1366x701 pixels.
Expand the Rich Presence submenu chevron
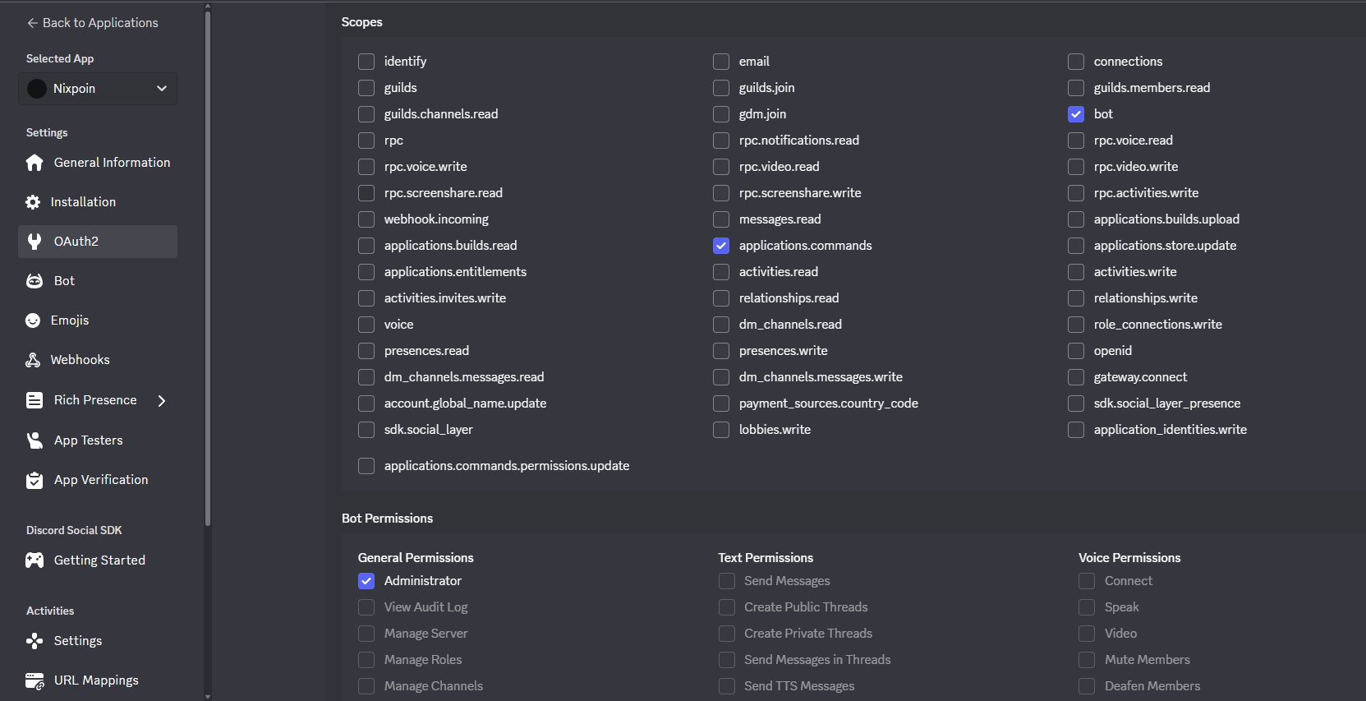(162, 400)
